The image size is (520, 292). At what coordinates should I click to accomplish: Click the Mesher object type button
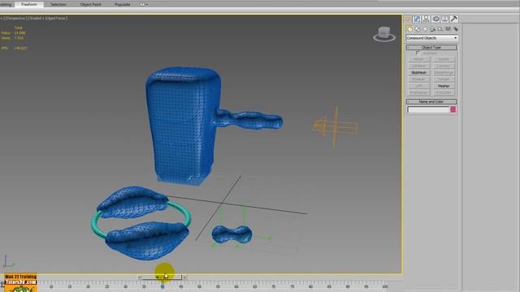pos(444,86)
